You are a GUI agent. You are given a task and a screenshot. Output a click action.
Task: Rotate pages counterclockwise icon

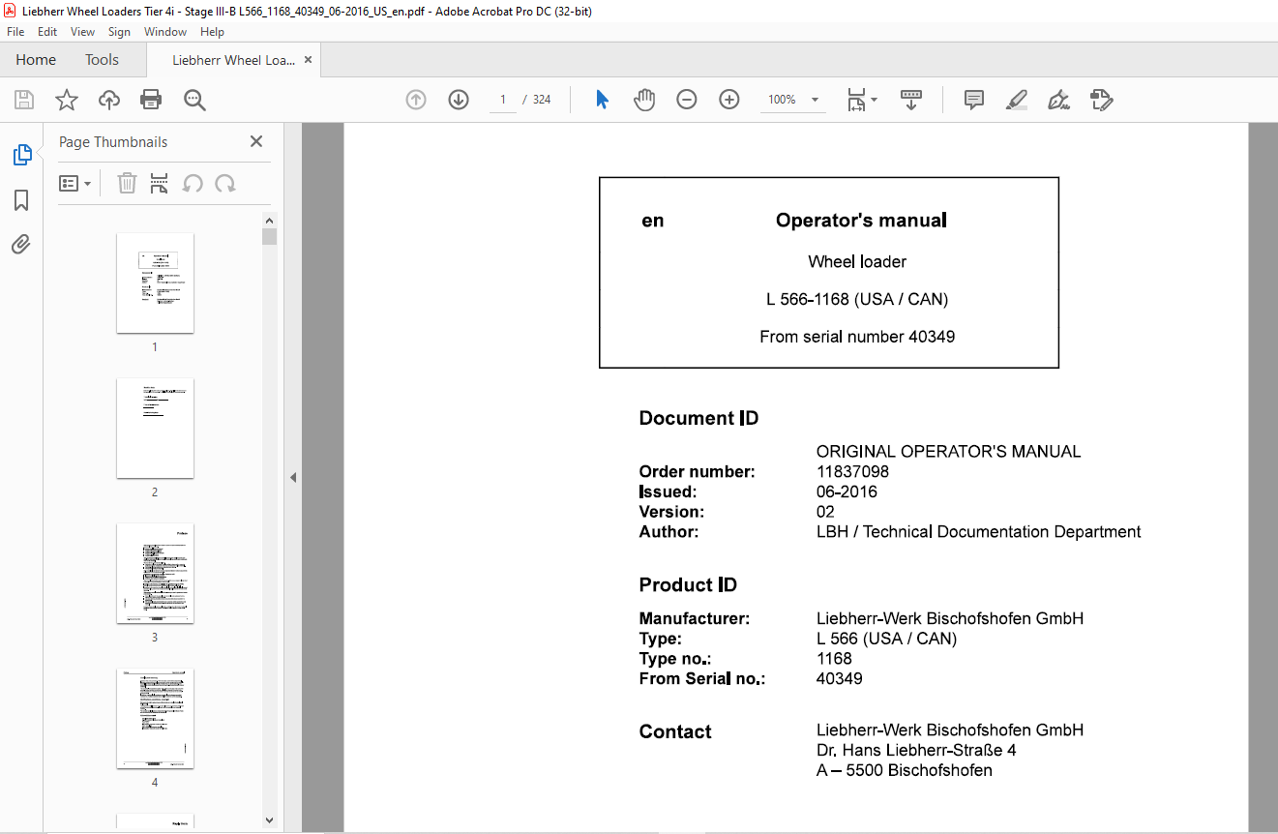click(x=193, y=183)
